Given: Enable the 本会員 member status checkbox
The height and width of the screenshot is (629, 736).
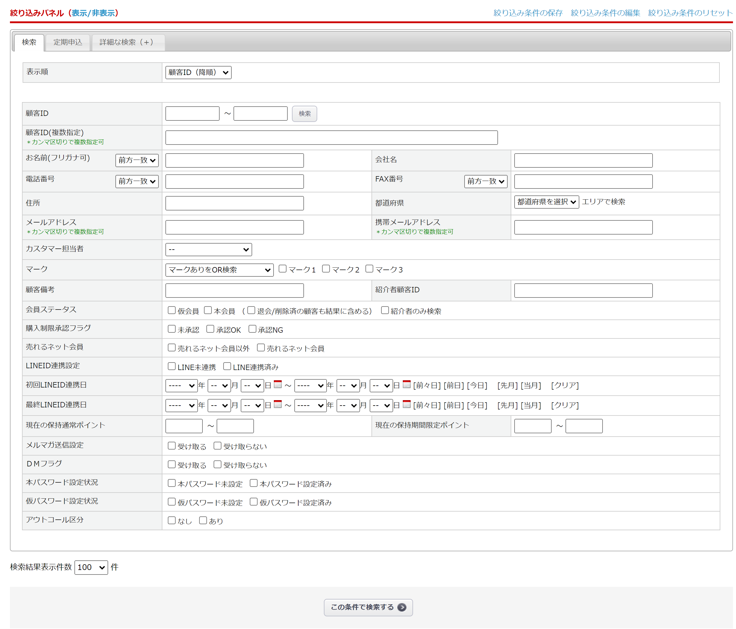Looking at the screenshot, I should pyautogui.click(x=208, y=311).
